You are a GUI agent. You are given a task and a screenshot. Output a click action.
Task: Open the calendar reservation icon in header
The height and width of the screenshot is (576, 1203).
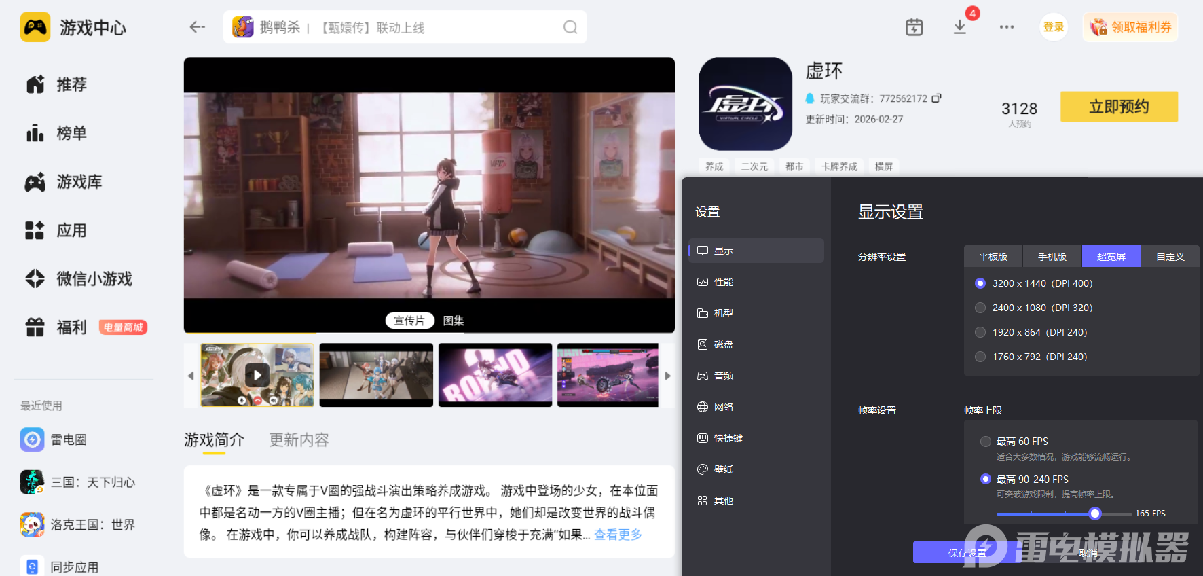[914, 27]
